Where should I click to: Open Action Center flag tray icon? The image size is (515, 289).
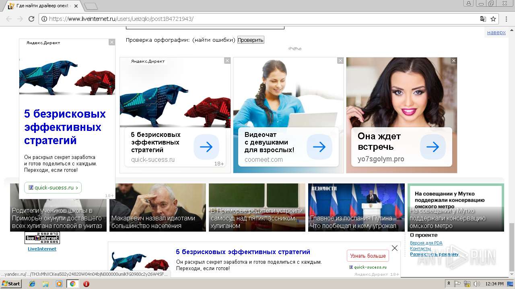457,283
